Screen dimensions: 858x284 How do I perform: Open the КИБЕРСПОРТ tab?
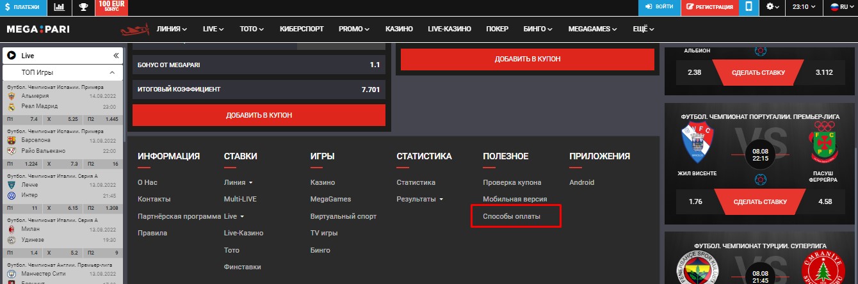302,29
